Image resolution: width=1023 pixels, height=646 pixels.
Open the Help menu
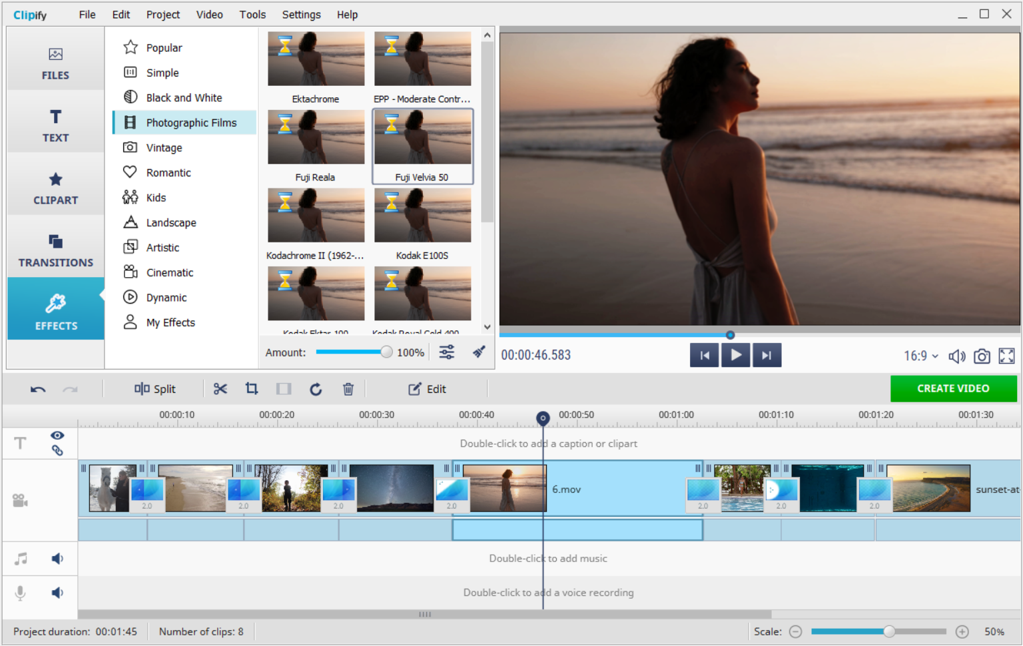pos(347,15)
